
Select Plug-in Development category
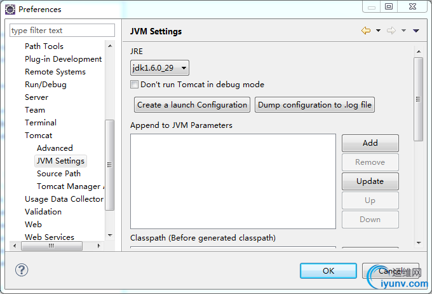[63, 59]
